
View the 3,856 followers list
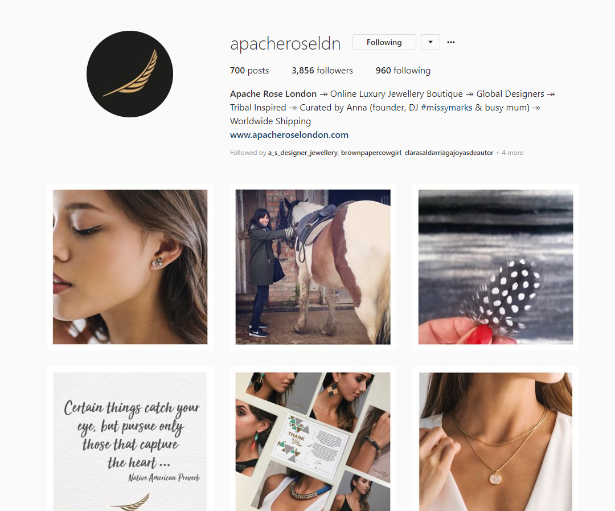pyautogui.click(x=322, y=71)
